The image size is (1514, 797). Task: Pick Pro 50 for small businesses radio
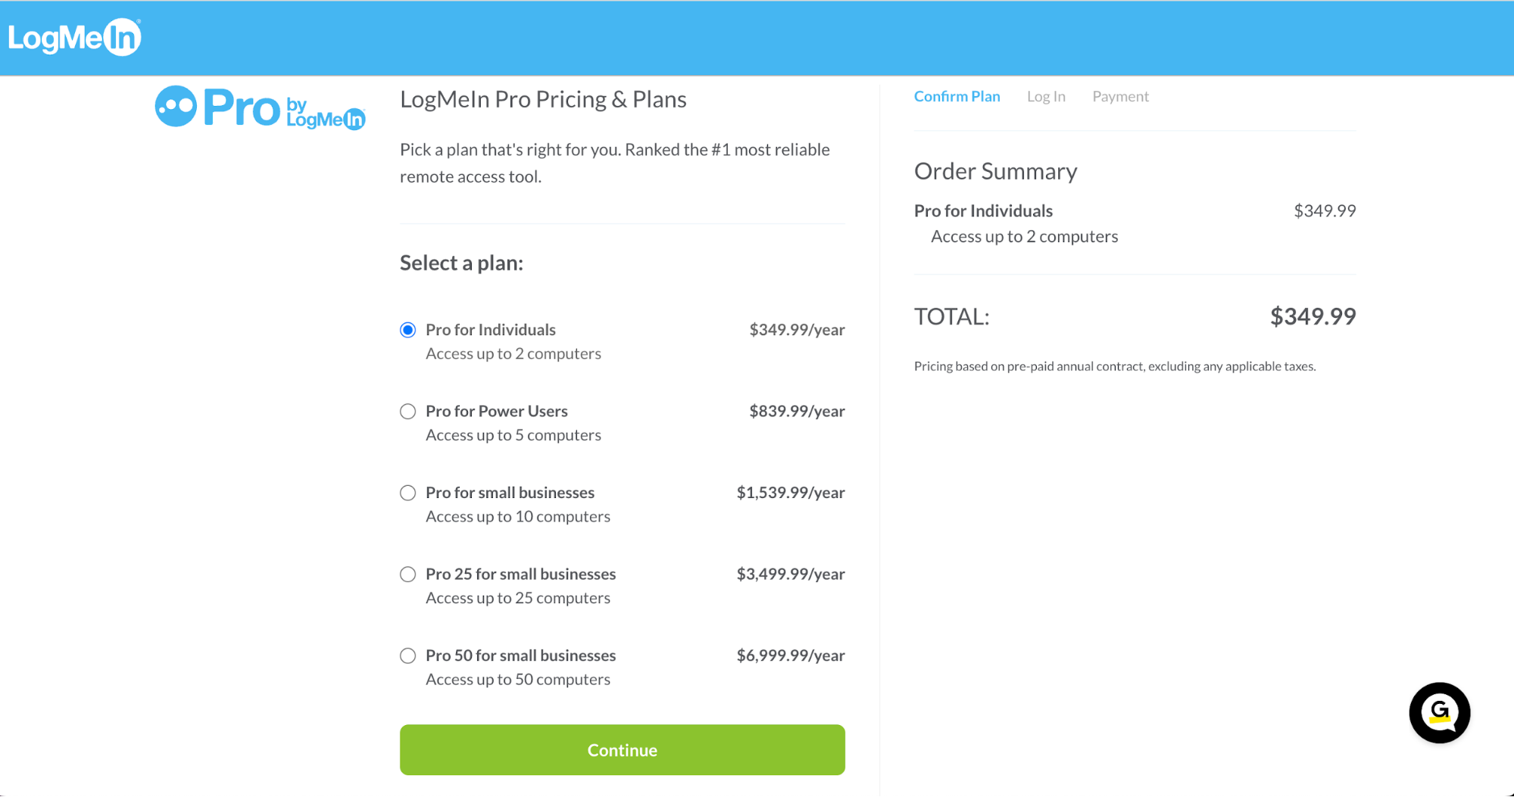coord(408,656)
